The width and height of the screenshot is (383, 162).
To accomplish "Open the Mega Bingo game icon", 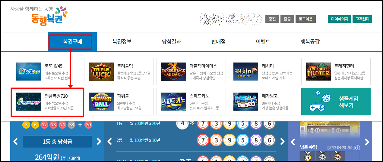I will pos(246,102).
